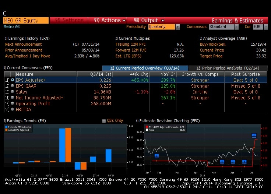Click the Q4 14 blue estimate bar
The image size is (271, 194).
(109, 155)
